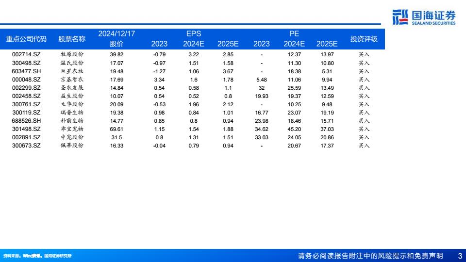Select stock code 002714.SZ
Viewport: 466px width, 262px height.
pos(26,54)
